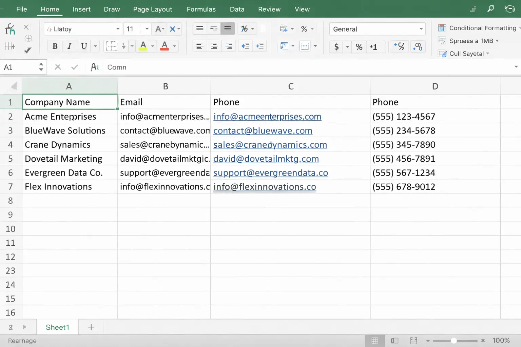
Task: Click the contact@bluewave.com hyperlink
Action: point(263,130)
